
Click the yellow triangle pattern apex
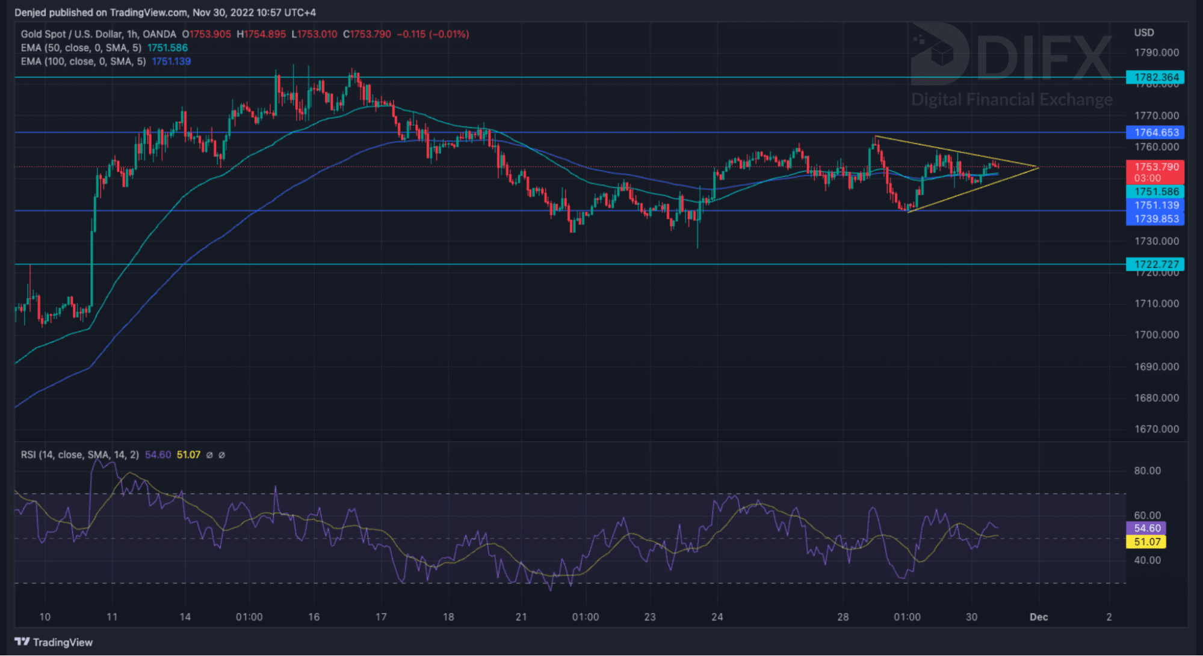point(1038,167)
